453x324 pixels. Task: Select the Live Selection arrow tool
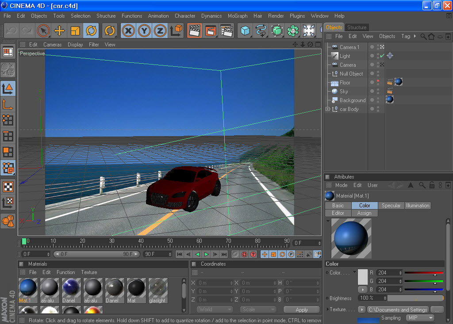(x=43, y=30)
